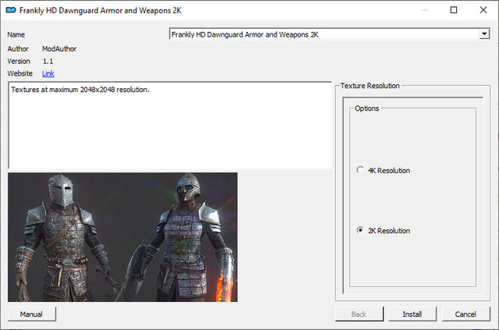Click the Install button
This screenshot has width=499, height=330.
412,314
